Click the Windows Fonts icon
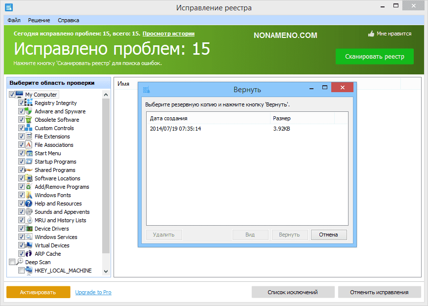The width and height of the screenshot is (428, 306). (29, 195)
